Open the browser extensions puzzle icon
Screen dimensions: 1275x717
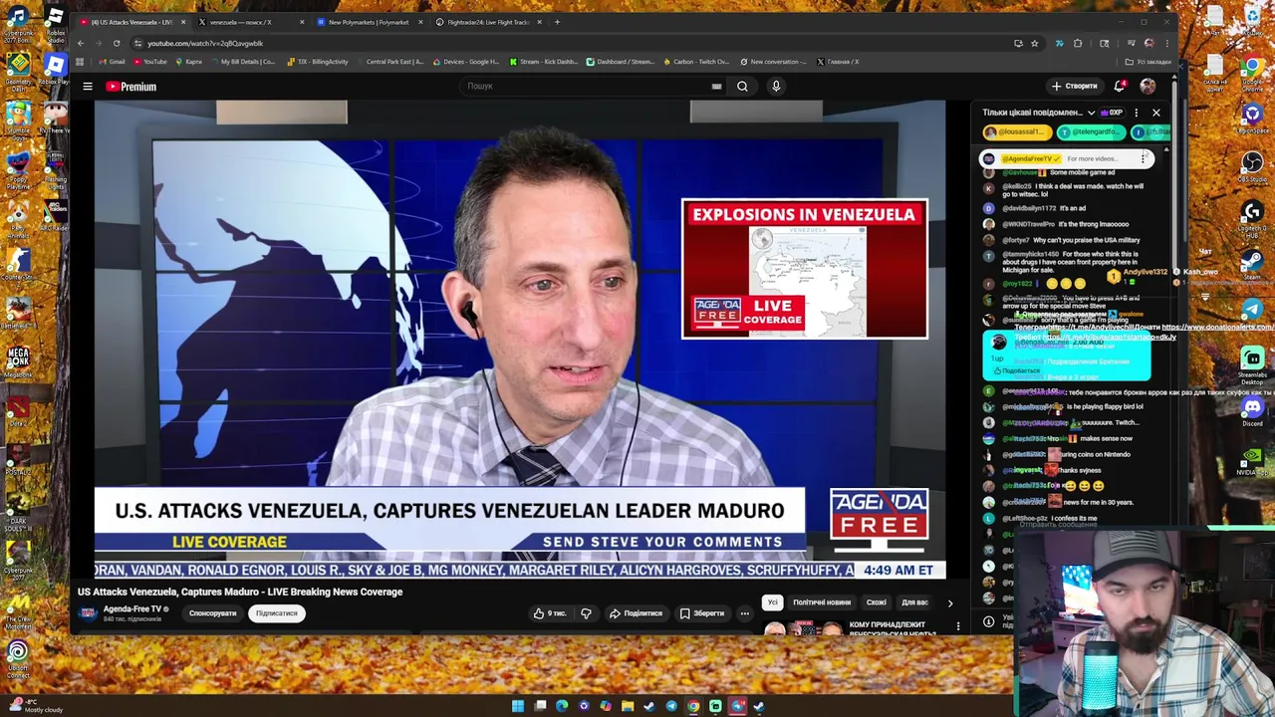[x=1078, y=43]
